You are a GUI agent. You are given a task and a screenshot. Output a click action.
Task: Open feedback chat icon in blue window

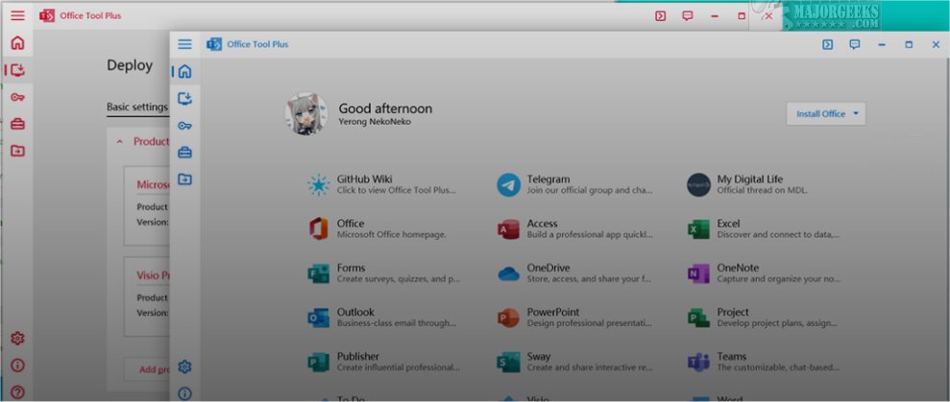(x=855, y=44)
